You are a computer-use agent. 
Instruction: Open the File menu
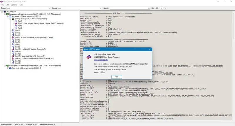click(x=2, y=5)
